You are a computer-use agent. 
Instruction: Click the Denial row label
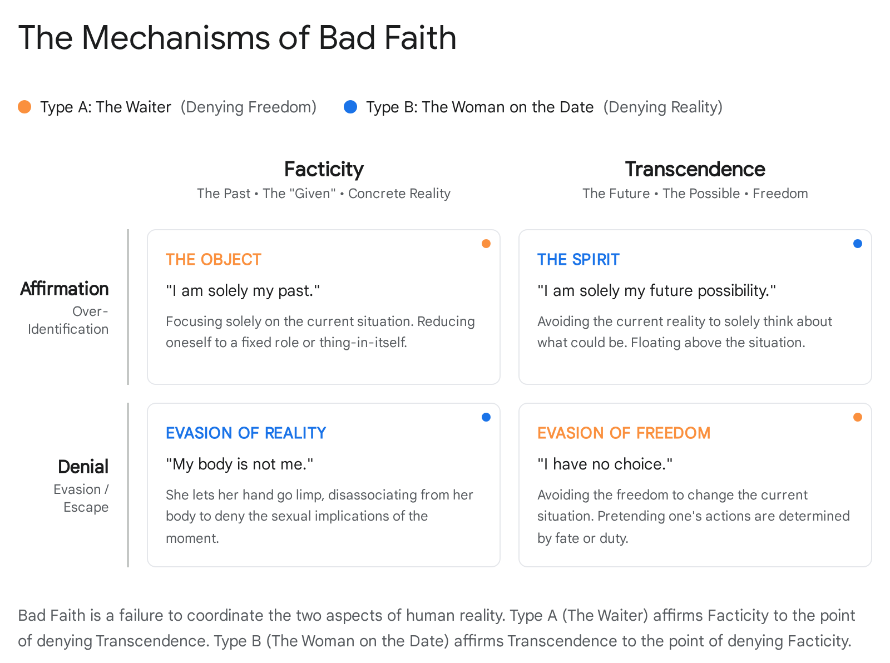tap(83, 467)
